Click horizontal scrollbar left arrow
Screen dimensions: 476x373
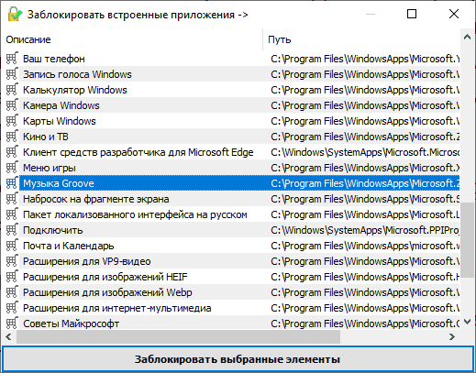click(x=8, y=336)
